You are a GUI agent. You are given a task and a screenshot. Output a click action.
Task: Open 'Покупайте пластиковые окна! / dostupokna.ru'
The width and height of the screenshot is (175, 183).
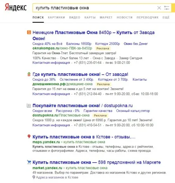click(83, 106)
